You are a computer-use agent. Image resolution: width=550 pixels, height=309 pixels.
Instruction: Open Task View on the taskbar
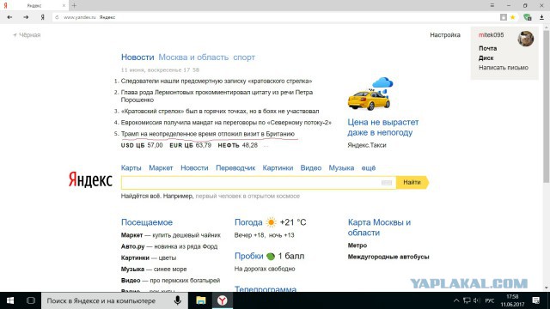(x=31, y=300)
